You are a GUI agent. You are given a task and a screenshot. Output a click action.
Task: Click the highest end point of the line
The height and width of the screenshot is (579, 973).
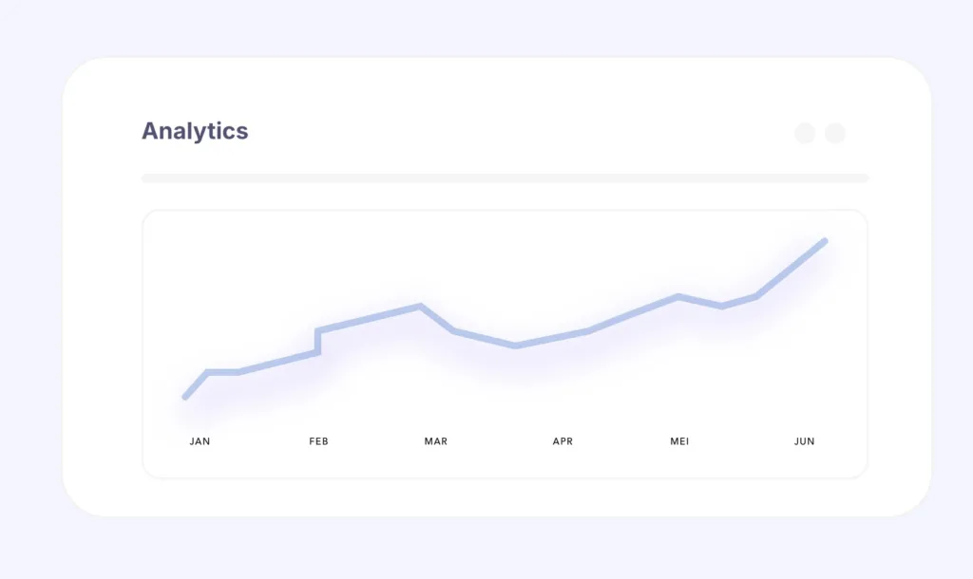(825, 241)
